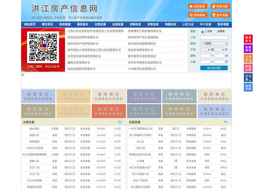Open the 金币充值 recharge button

(x=220, y=15)
